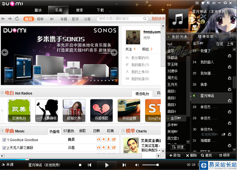Open skin shirt icon in title bar

coord(203,3)
